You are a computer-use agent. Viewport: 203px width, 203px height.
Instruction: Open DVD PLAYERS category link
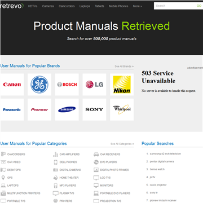click(x=108, y=162)
